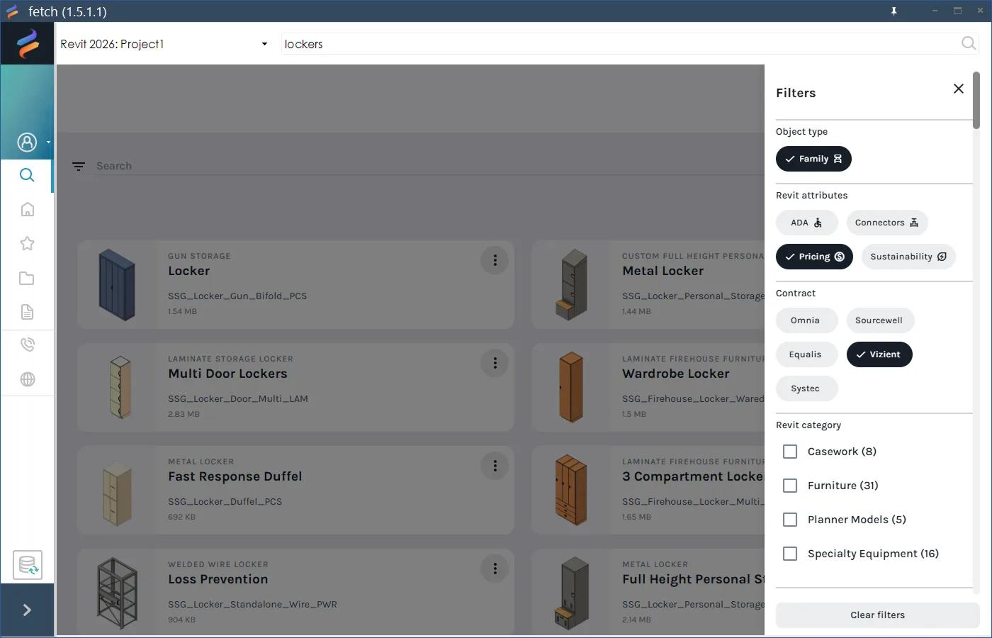
Task: Click SSG_Locker_Door_Multi_LAM file name
Action: tap(238, 399)
